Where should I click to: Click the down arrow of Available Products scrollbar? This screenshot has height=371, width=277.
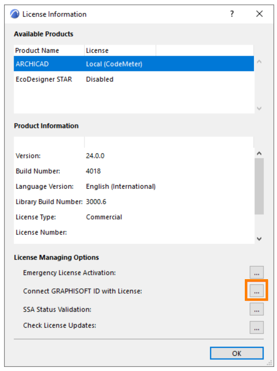pyautogui.click(x=259, y=109)
